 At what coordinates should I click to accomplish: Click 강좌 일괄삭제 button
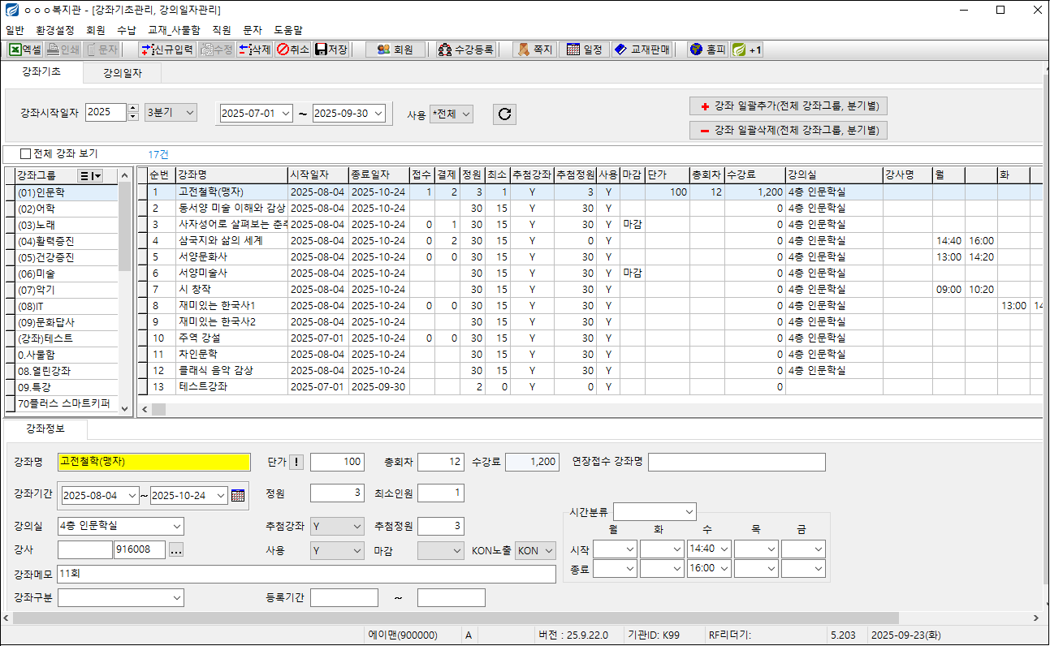tap(788, 130)
